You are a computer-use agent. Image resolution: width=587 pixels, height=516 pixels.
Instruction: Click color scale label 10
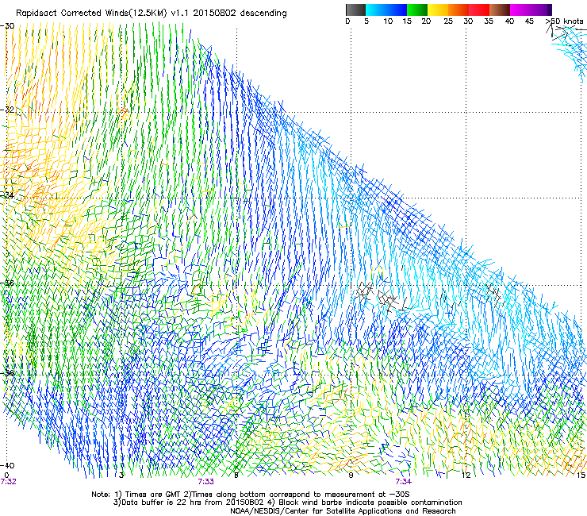(x=388, y=21)
